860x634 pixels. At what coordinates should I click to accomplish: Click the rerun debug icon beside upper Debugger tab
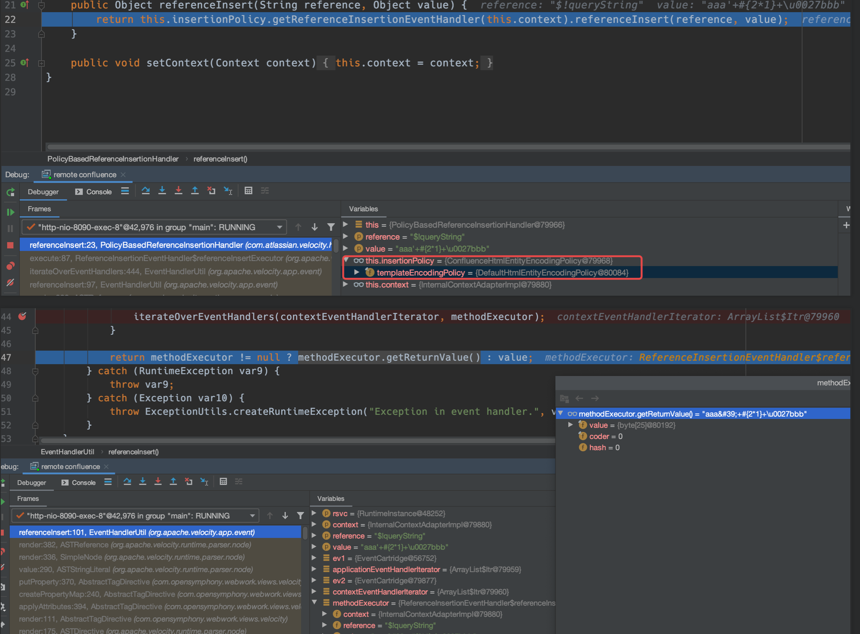tap(10, 192)
